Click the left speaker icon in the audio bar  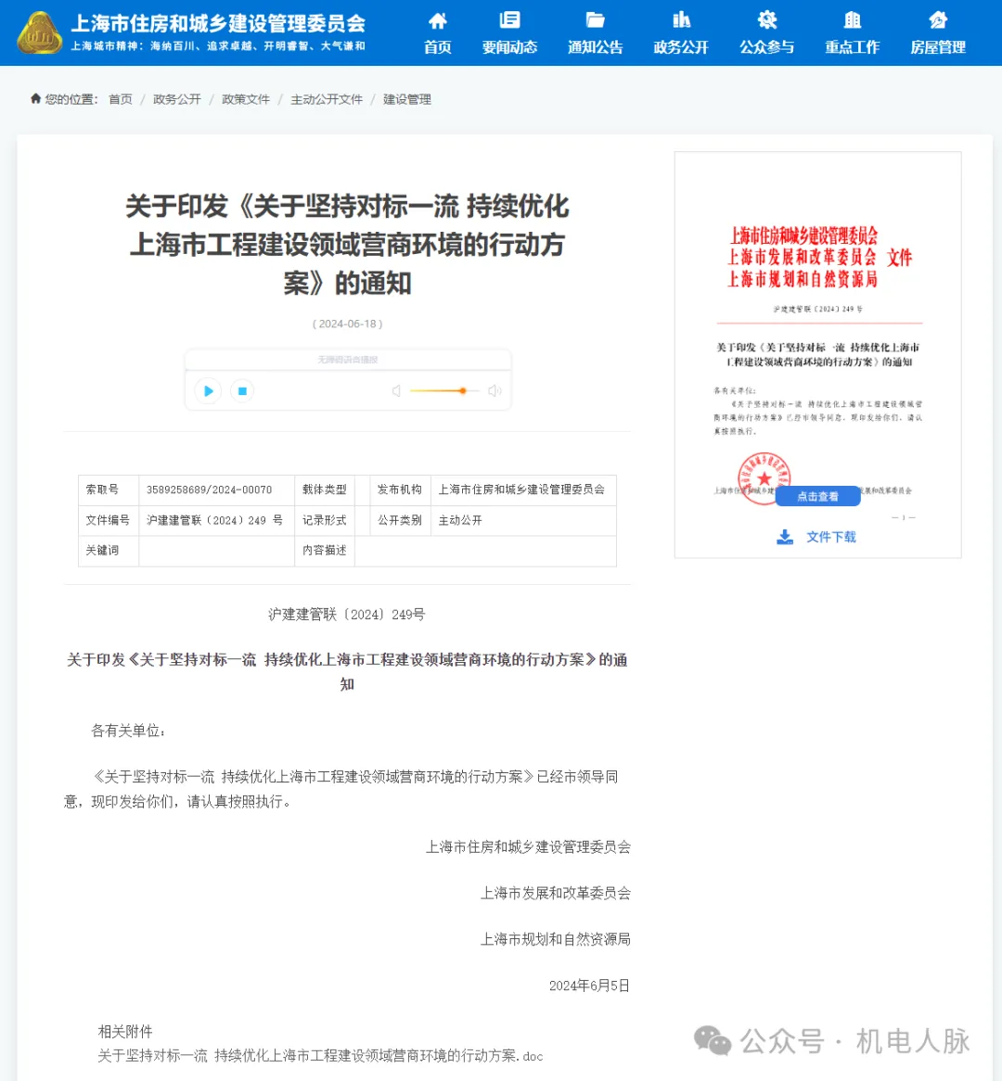[396, 390]
